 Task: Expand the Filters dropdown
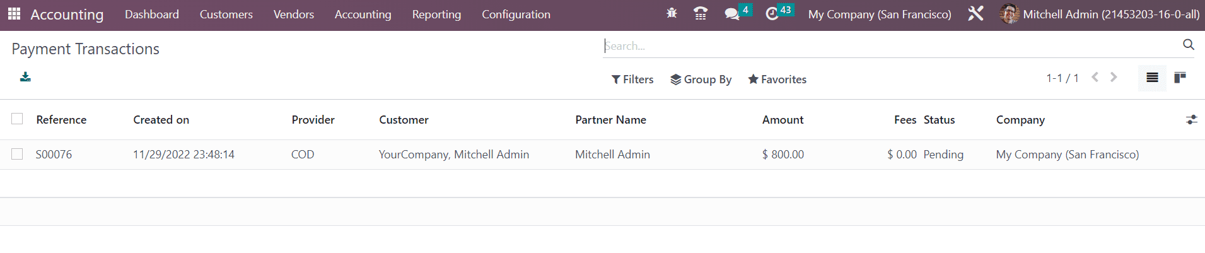(x=632, y=79)
